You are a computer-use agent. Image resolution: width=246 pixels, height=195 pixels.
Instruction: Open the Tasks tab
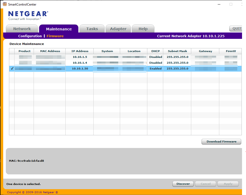[92, 29]
